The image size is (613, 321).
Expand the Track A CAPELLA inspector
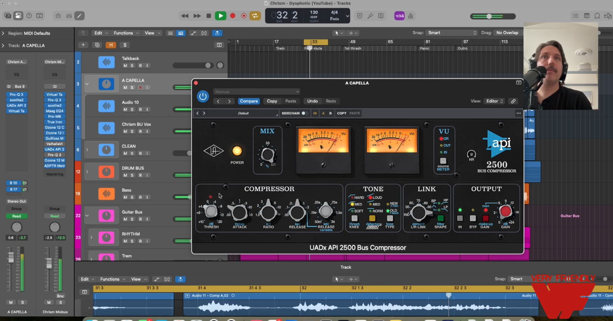pyautogui.click(x=3, y=46)
